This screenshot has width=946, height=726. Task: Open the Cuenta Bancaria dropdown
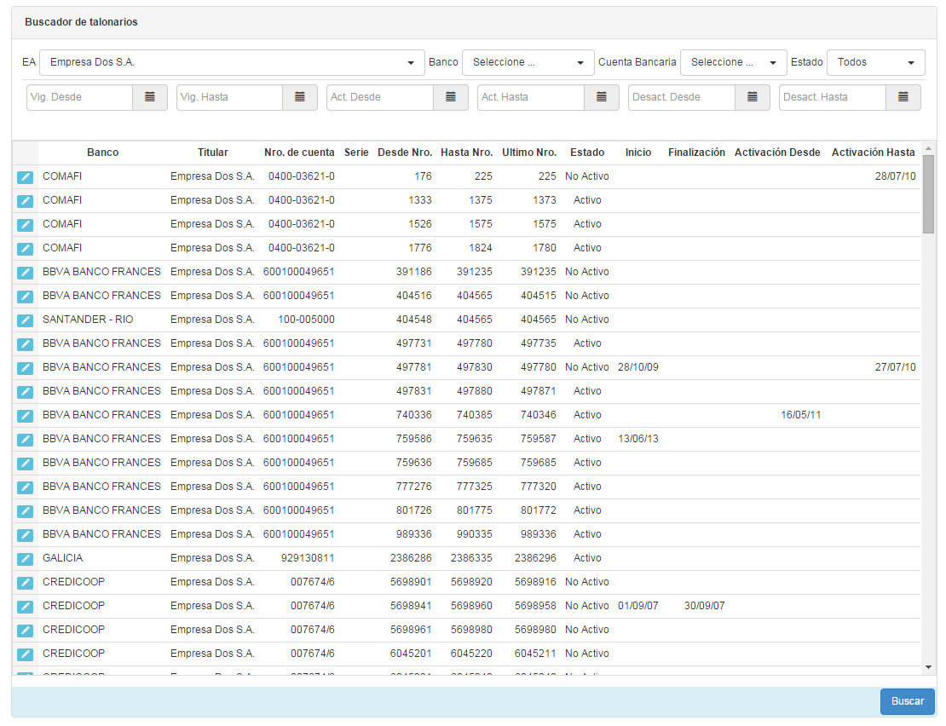click(x=733, y=62)
